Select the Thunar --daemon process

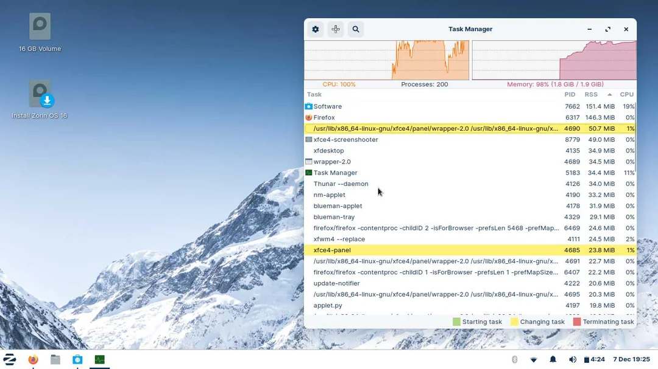point(470,184)
